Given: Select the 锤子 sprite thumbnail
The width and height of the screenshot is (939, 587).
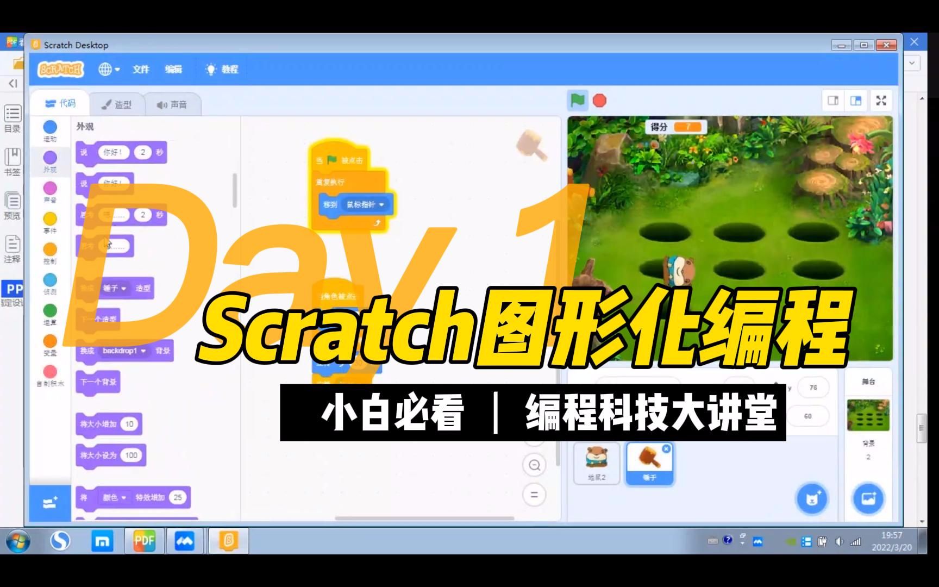Looking at the screenshot, I should [x=649, y=463].
